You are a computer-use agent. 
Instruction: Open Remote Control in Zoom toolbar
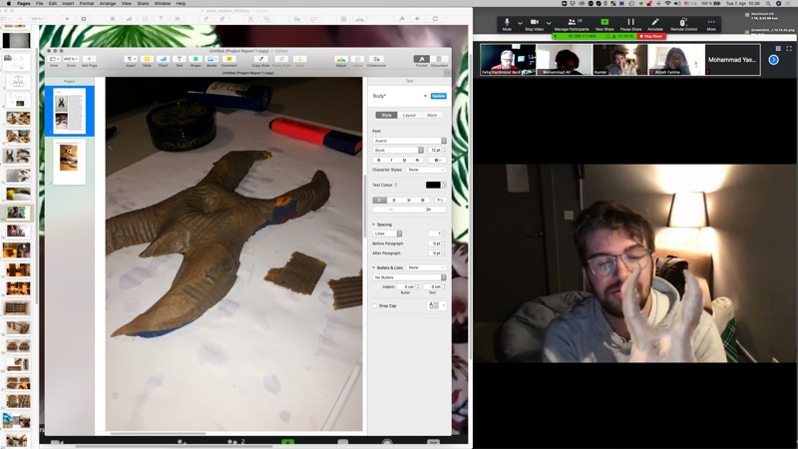[683, 24]
